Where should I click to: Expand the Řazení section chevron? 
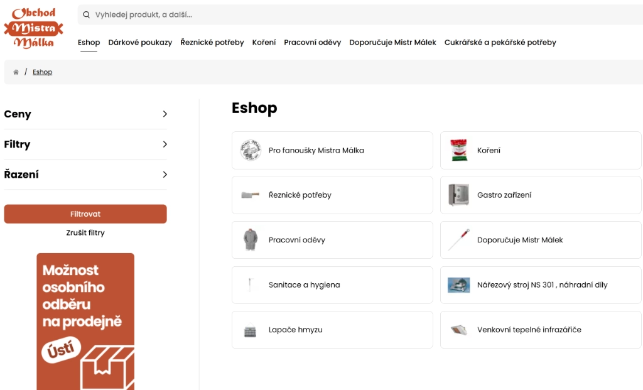[x=165, y=175]
